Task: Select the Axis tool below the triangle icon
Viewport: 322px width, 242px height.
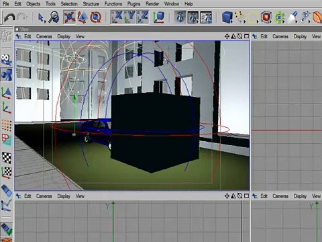Action: point(7,108)
